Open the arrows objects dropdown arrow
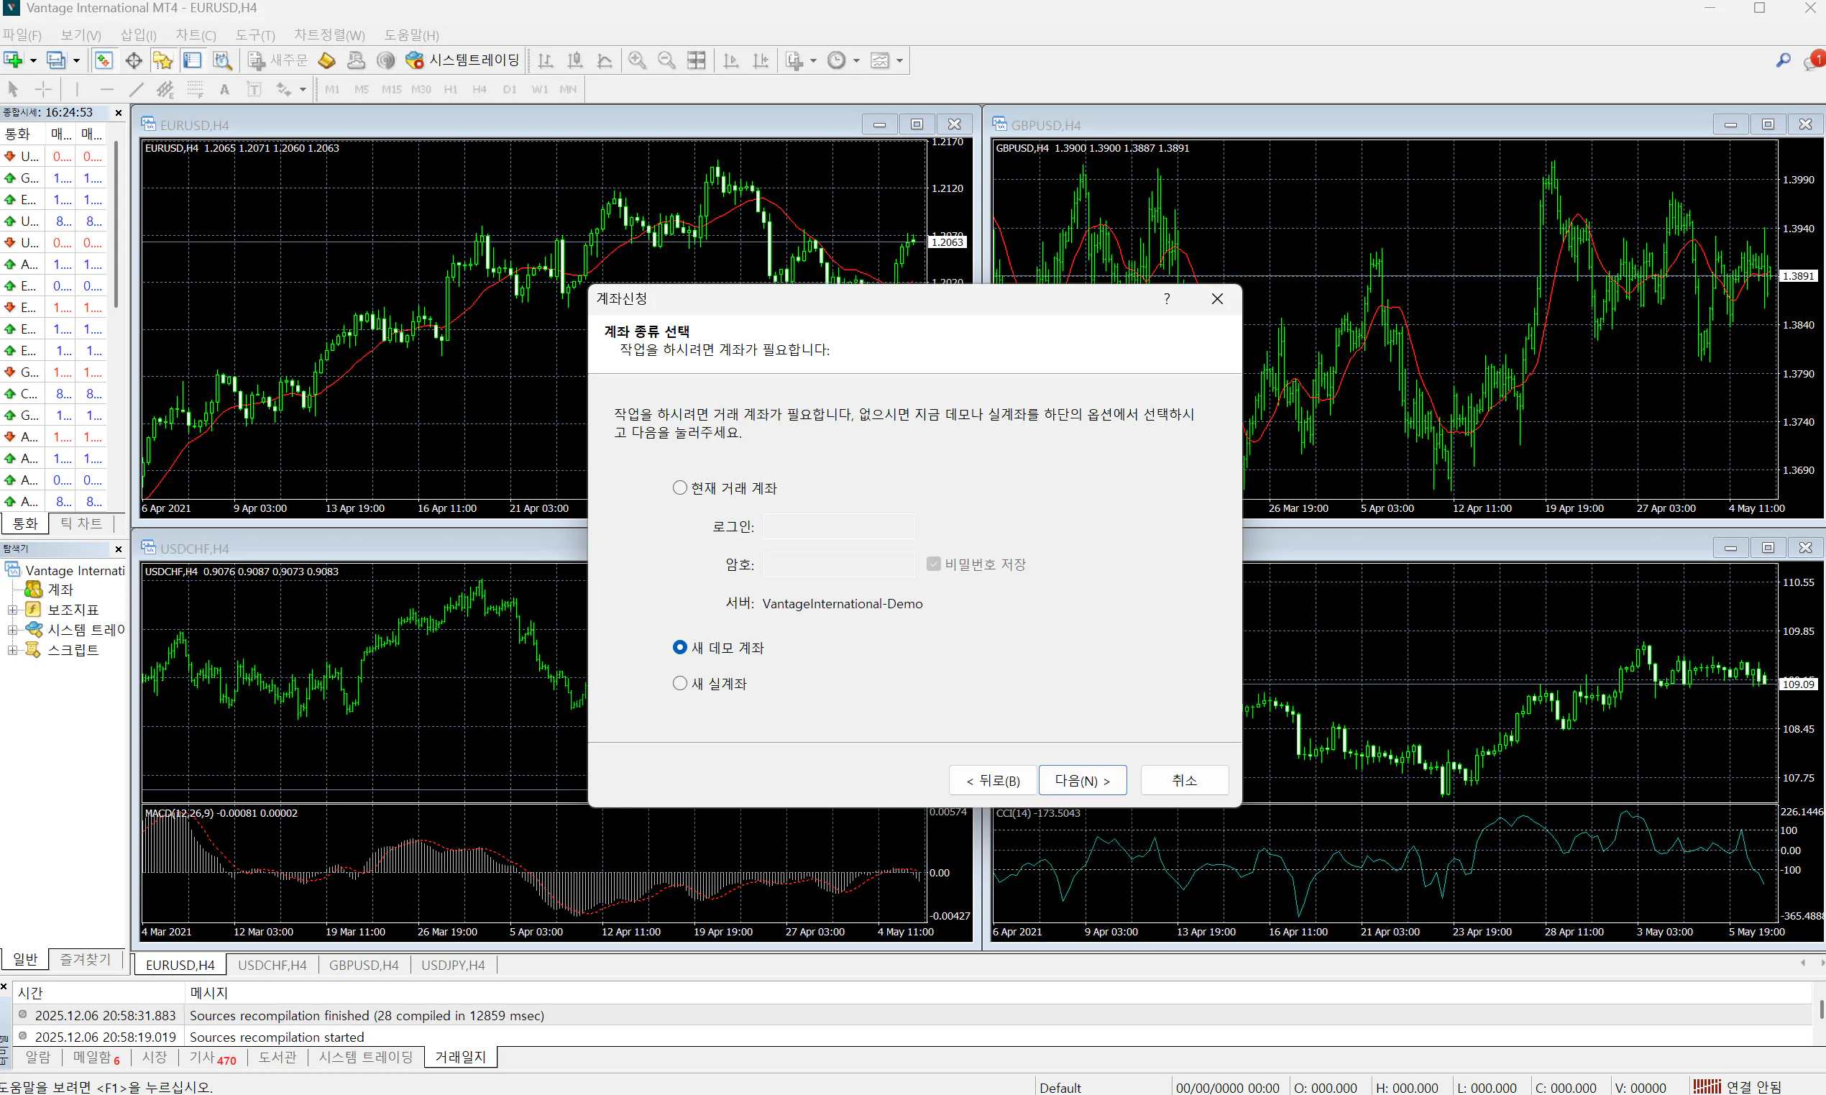The width and height of the screenshot is (1826, 1095). tap(303, 89)
